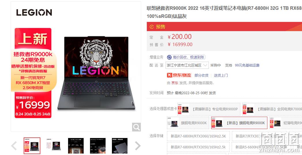Select the 旗舰电竞R9000K variant
The width and height of the screenshot is (302, 155).
click(188, 123)
